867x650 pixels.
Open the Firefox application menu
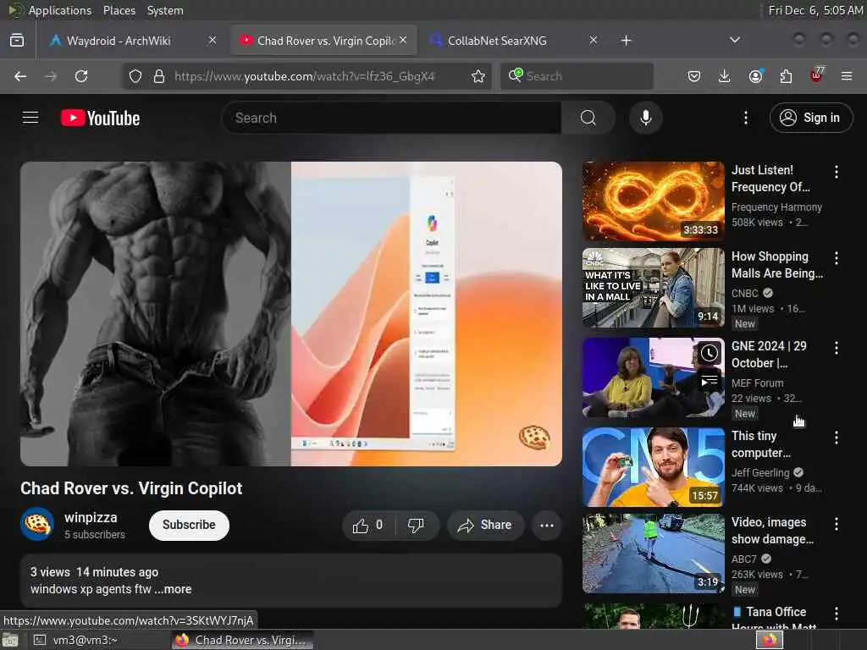[846, 76]
